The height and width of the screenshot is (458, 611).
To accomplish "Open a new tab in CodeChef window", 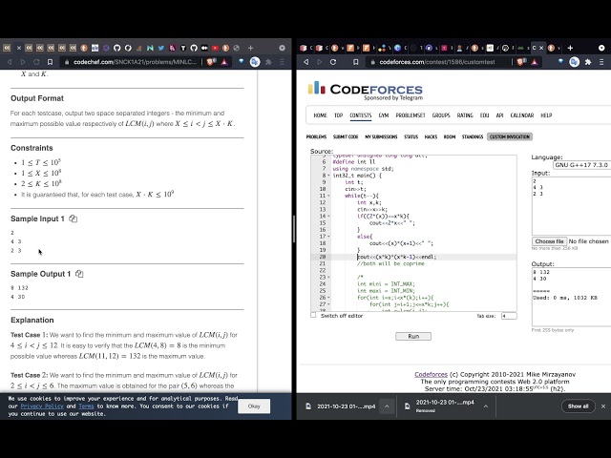I will point(250,48).
